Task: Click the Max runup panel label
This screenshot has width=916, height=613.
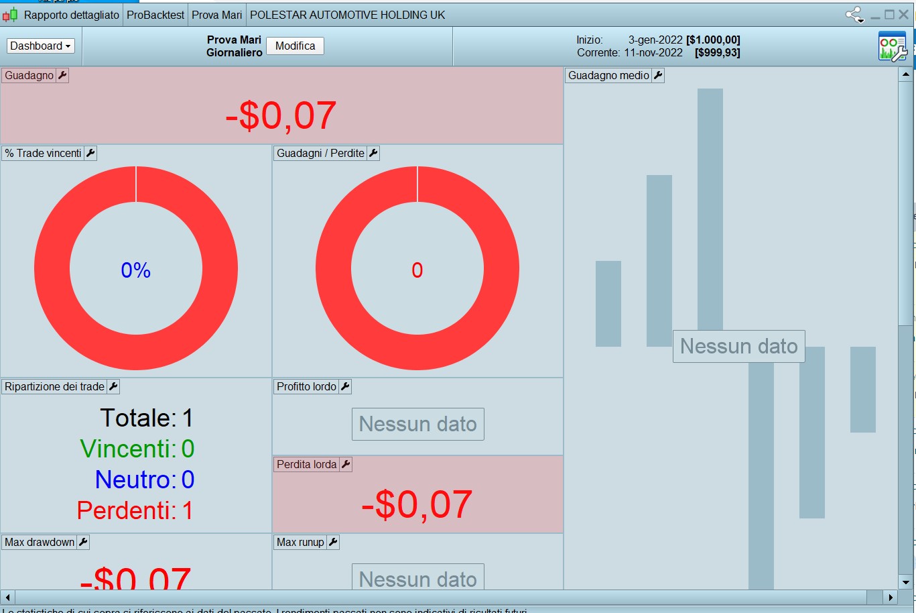Action: pyautogui.click(x=300, y=543)
